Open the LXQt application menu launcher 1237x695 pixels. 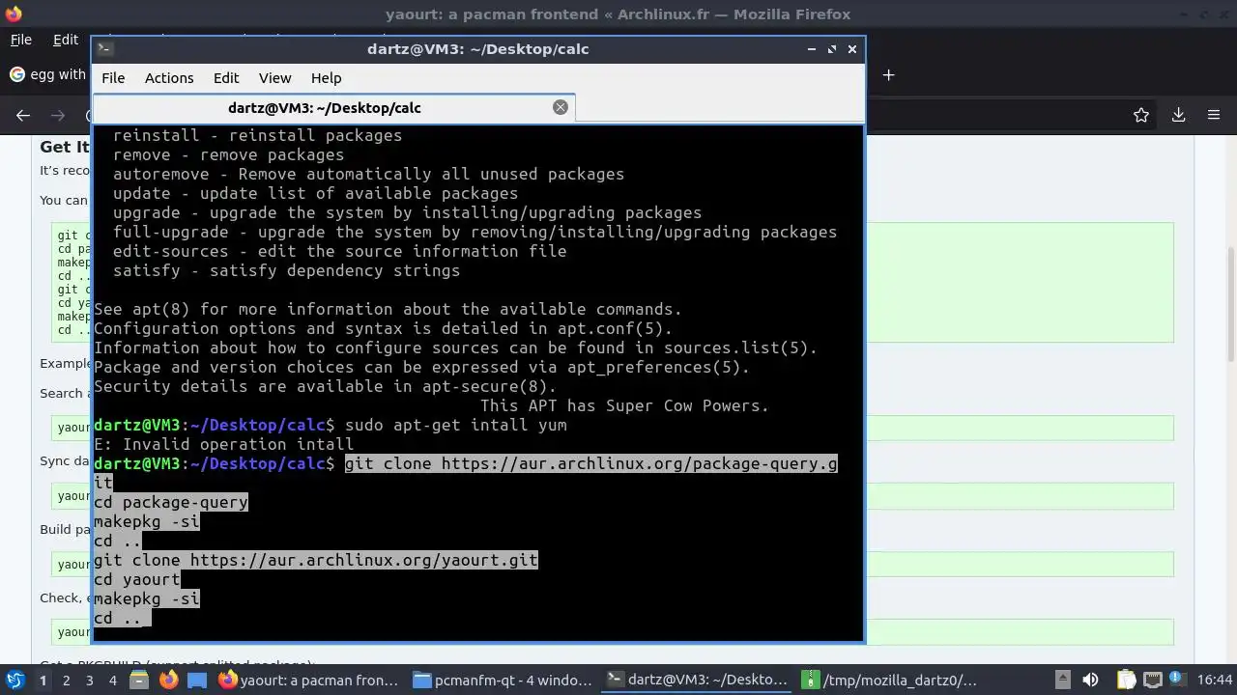point(14,680)
